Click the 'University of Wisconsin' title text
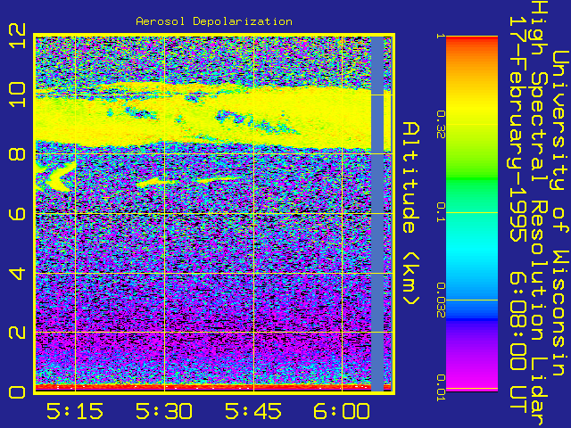 (x=560, y=213)
